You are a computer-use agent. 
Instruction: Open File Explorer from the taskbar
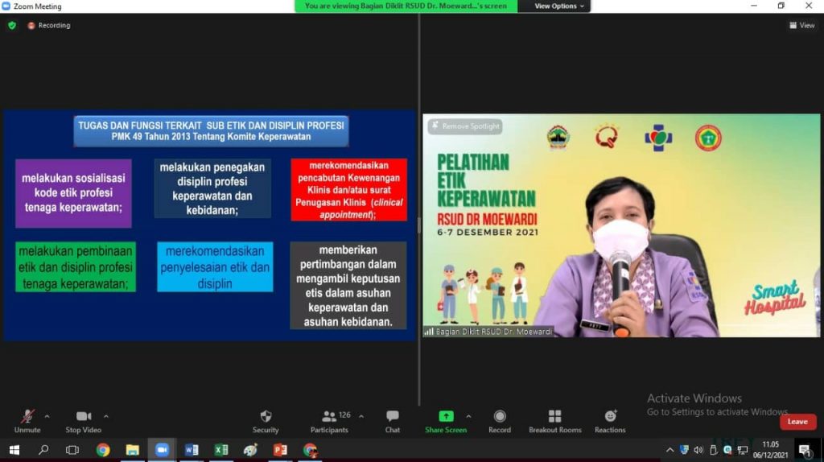[133, 450]
